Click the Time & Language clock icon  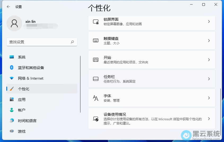point(12,121)
